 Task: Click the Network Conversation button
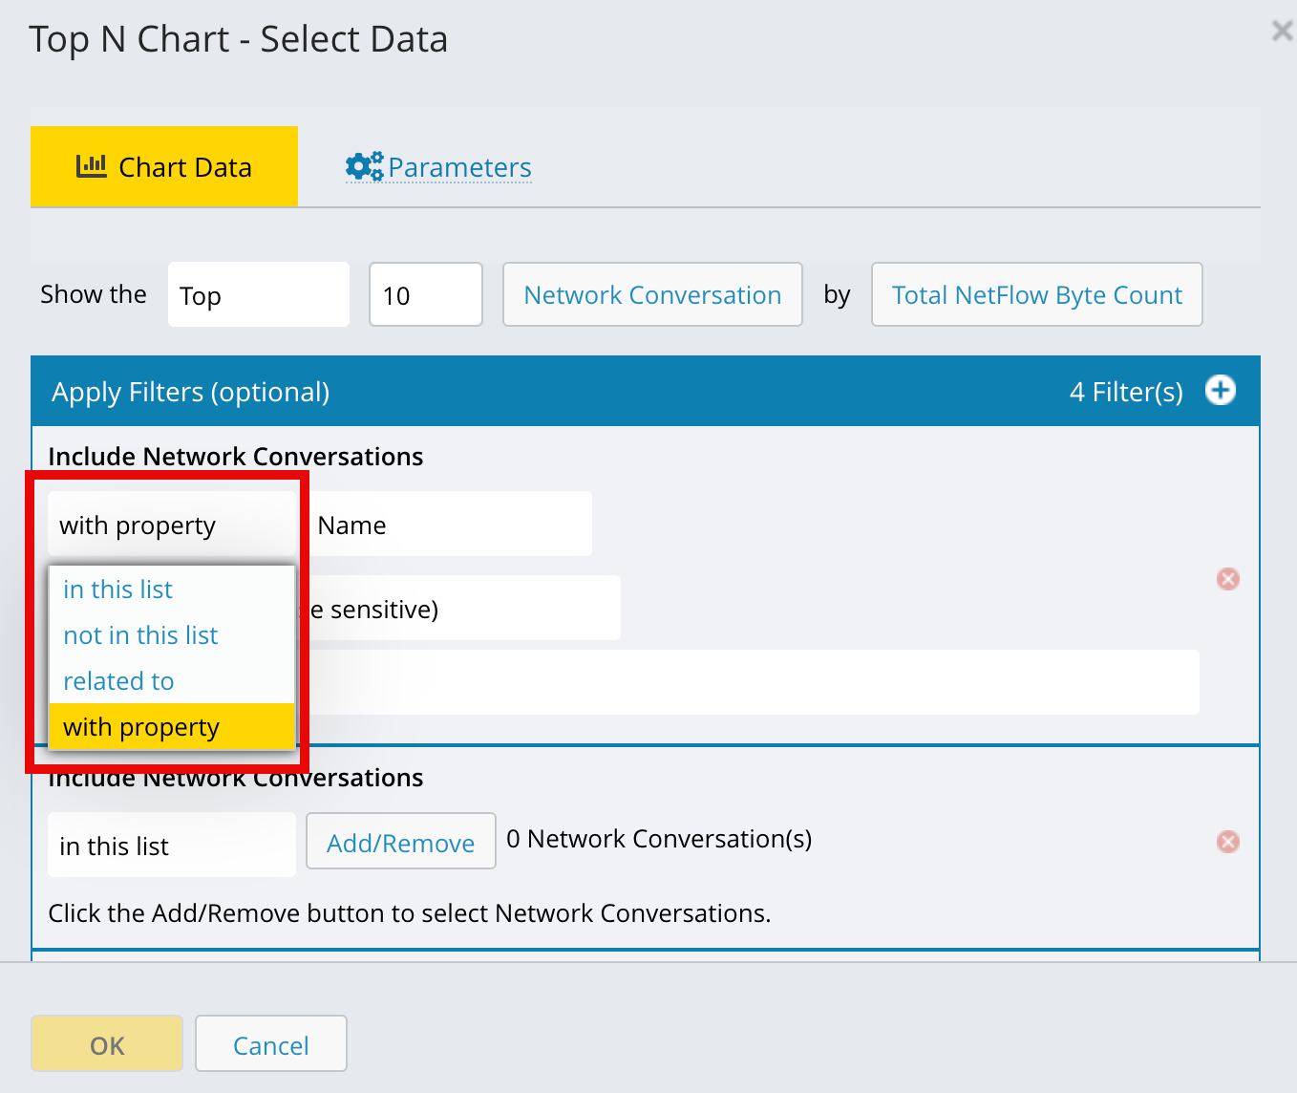coord(652,295)
